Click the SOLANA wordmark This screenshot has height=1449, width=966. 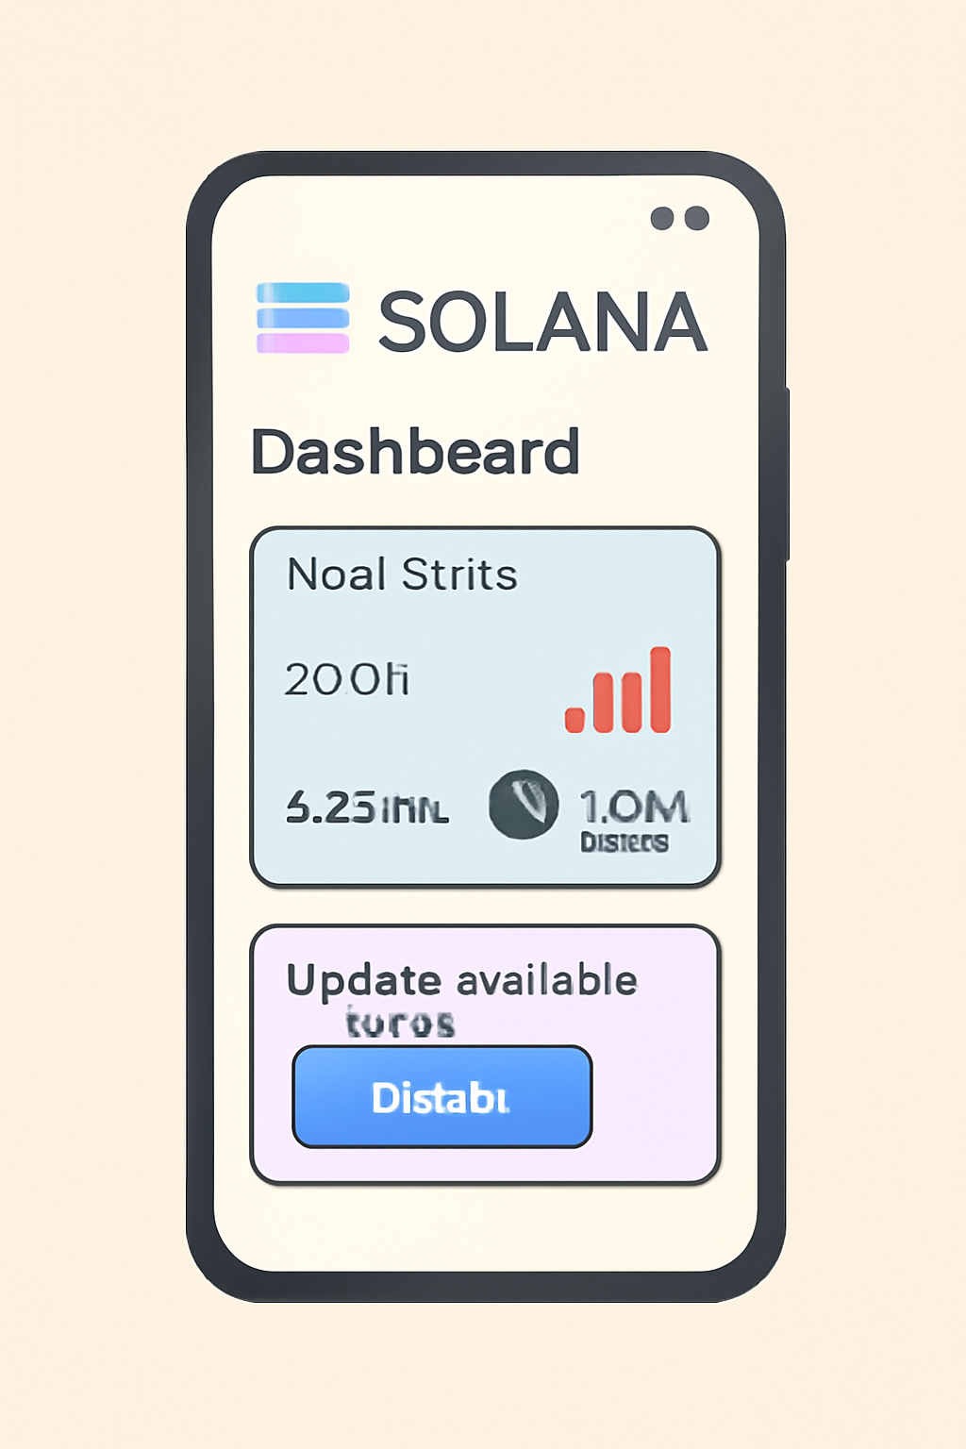pos(542,323)
